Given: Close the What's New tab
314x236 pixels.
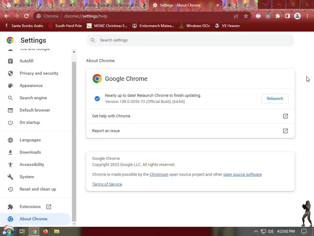Looking at the screenshot, I should click(71, 5).
